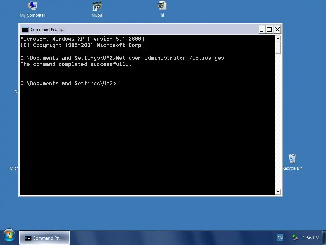Click the 'Command Prompt' title text
This screenshot has height=245, width=326.
[x=48, y=30]
